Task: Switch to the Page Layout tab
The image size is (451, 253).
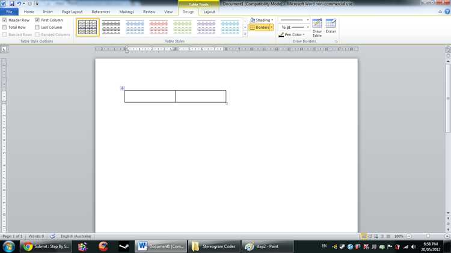Action: [72, 12]
